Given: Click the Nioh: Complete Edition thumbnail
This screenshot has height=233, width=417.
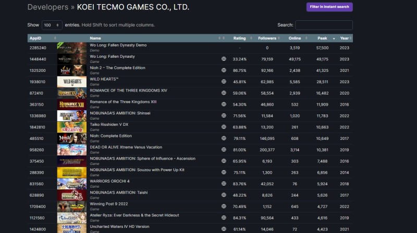Looking at the screenshot, I should coord(72,138).
